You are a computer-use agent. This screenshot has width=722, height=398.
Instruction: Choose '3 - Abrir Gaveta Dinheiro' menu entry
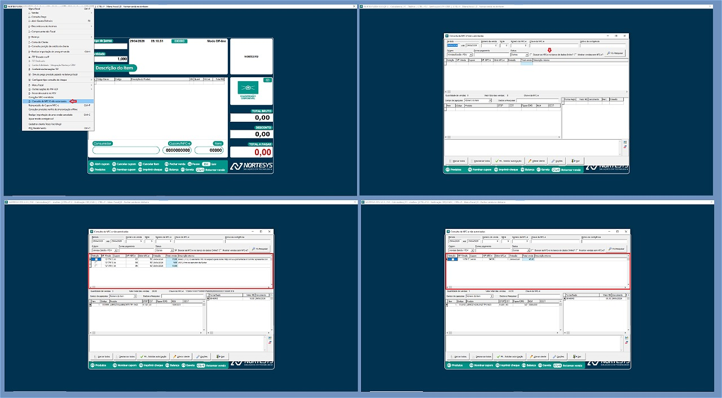click(x=58, y=21)
